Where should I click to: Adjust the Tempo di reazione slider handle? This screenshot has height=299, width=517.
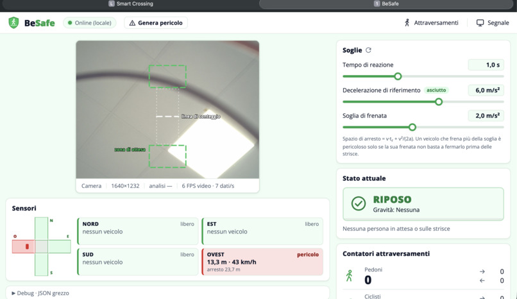pyautogui.click(x=398, y=76)
